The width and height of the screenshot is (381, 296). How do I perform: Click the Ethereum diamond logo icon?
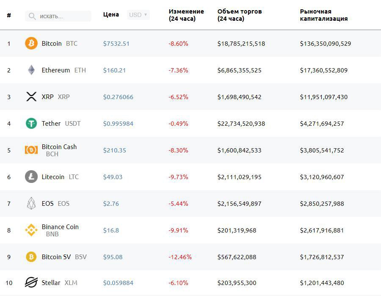(x=31, y=70)
